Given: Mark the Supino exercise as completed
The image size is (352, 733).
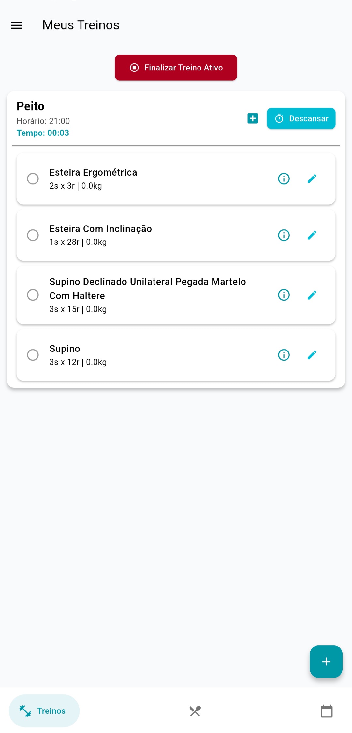Looking at the screenshot, I should [x=33, y=355].
